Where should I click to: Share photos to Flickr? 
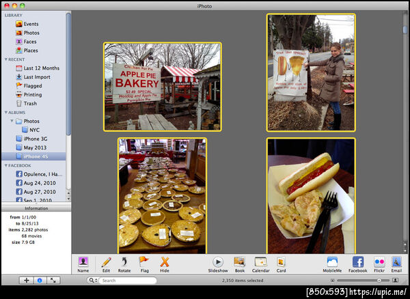379,265
